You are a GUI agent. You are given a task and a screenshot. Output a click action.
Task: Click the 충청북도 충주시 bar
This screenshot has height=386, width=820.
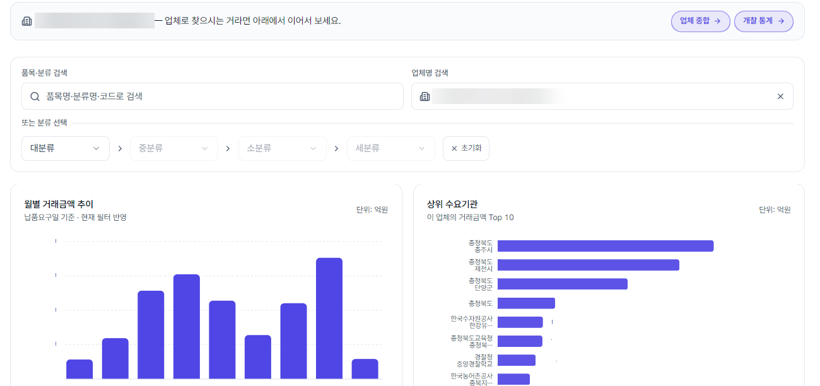tap(606, 246)
